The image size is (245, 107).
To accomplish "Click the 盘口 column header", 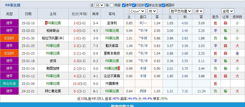I will 143,17.
